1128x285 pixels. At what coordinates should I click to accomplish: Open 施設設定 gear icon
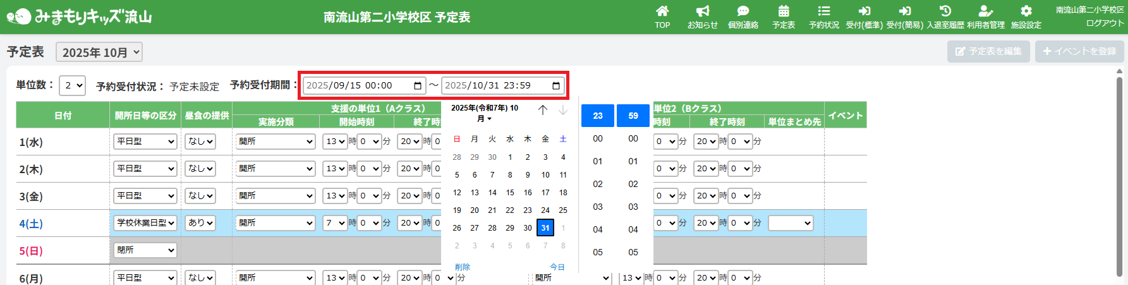coord(1026,11)
